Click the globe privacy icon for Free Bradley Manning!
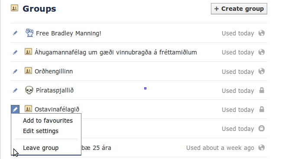This screenshot has height=159, width=288. click(x=262, y=33)
